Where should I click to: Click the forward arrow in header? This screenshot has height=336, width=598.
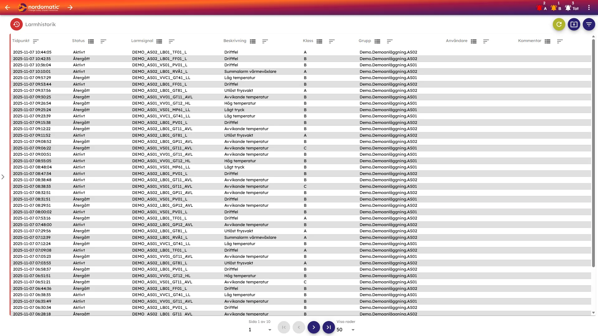[x=70, y=7]
